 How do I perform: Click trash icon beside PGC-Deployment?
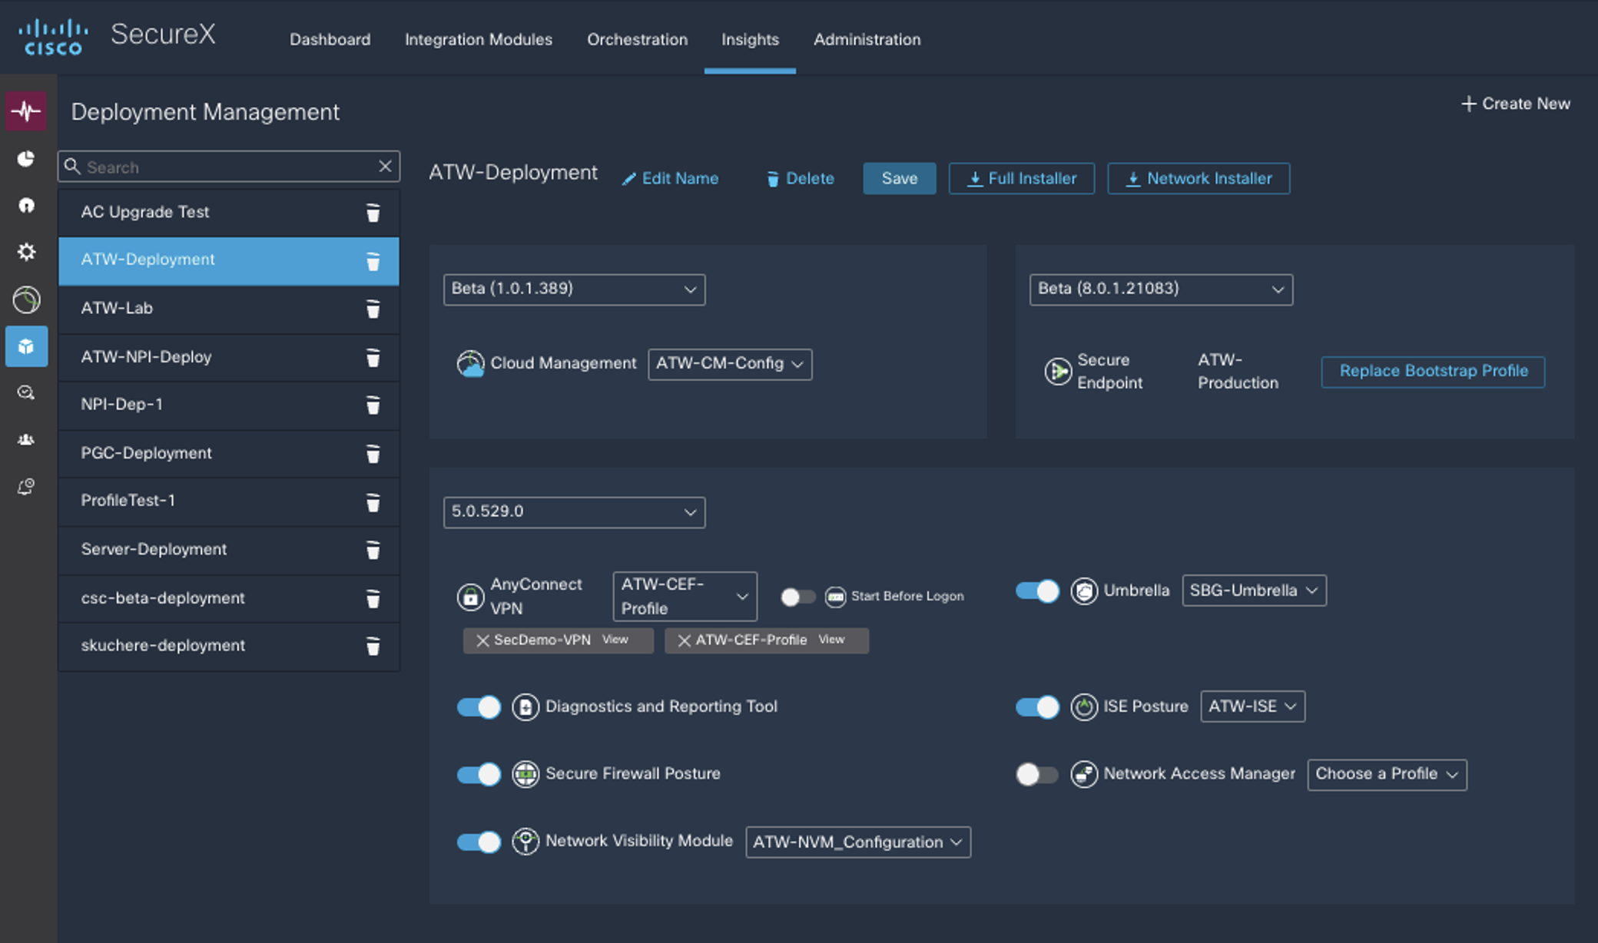[373, 454]
